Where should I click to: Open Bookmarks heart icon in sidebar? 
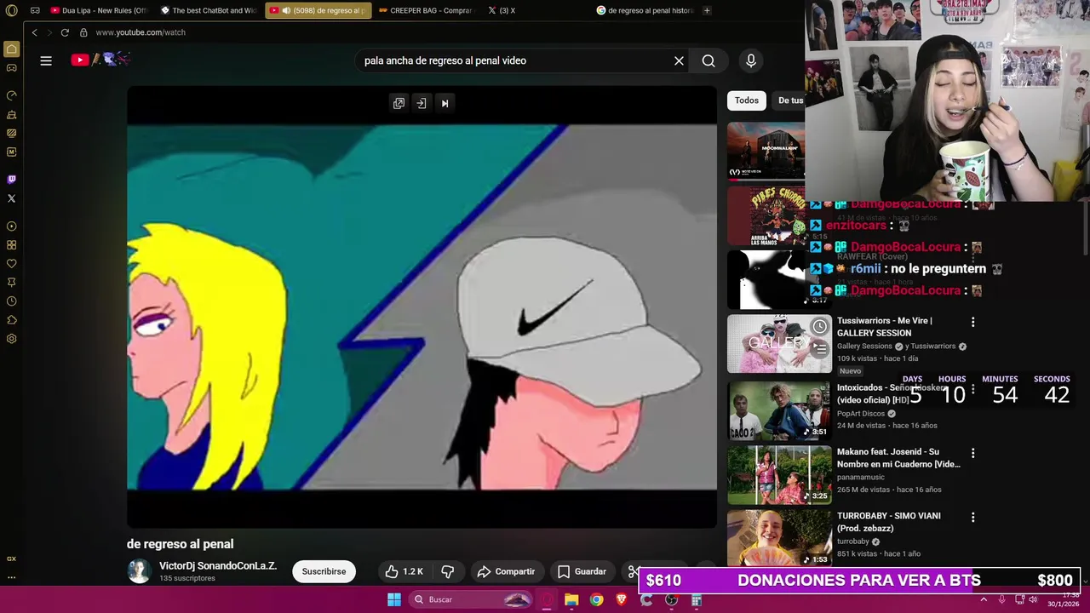pos(11,263)
